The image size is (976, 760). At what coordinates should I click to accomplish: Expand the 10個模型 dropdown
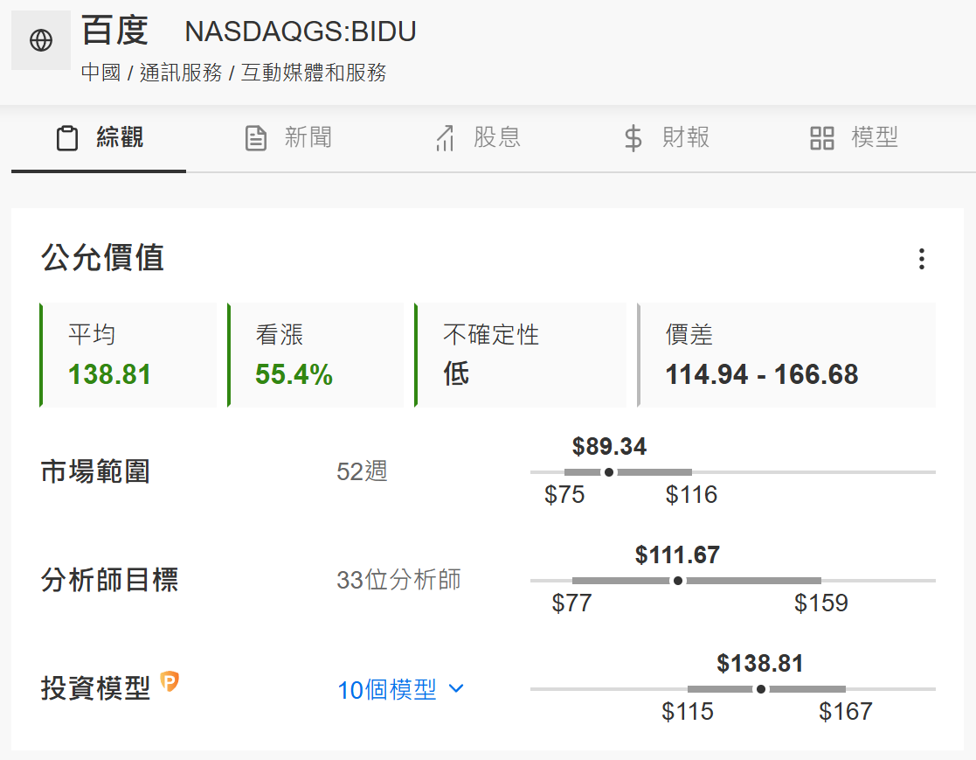click(x=401, y=690)
